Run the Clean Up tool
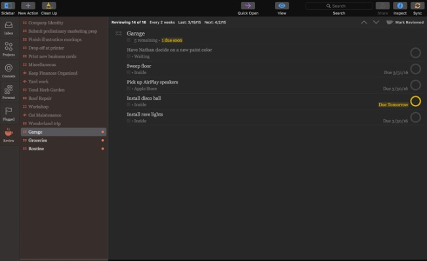The height and width of the screenshot is (261, 427). pyautogui.click(x=49, y=6)
